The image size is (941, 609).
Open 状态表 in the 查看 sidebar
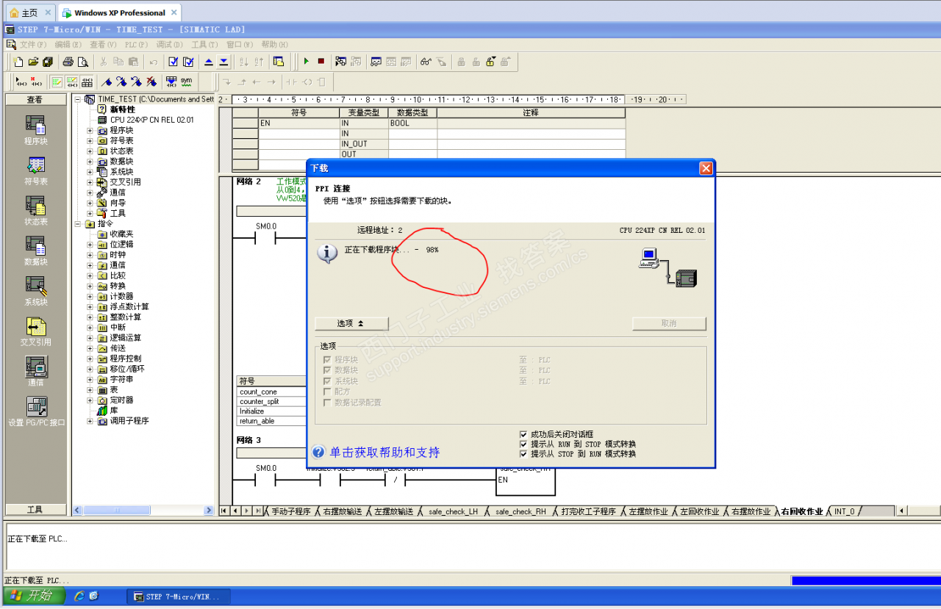(x=35, y=211)
